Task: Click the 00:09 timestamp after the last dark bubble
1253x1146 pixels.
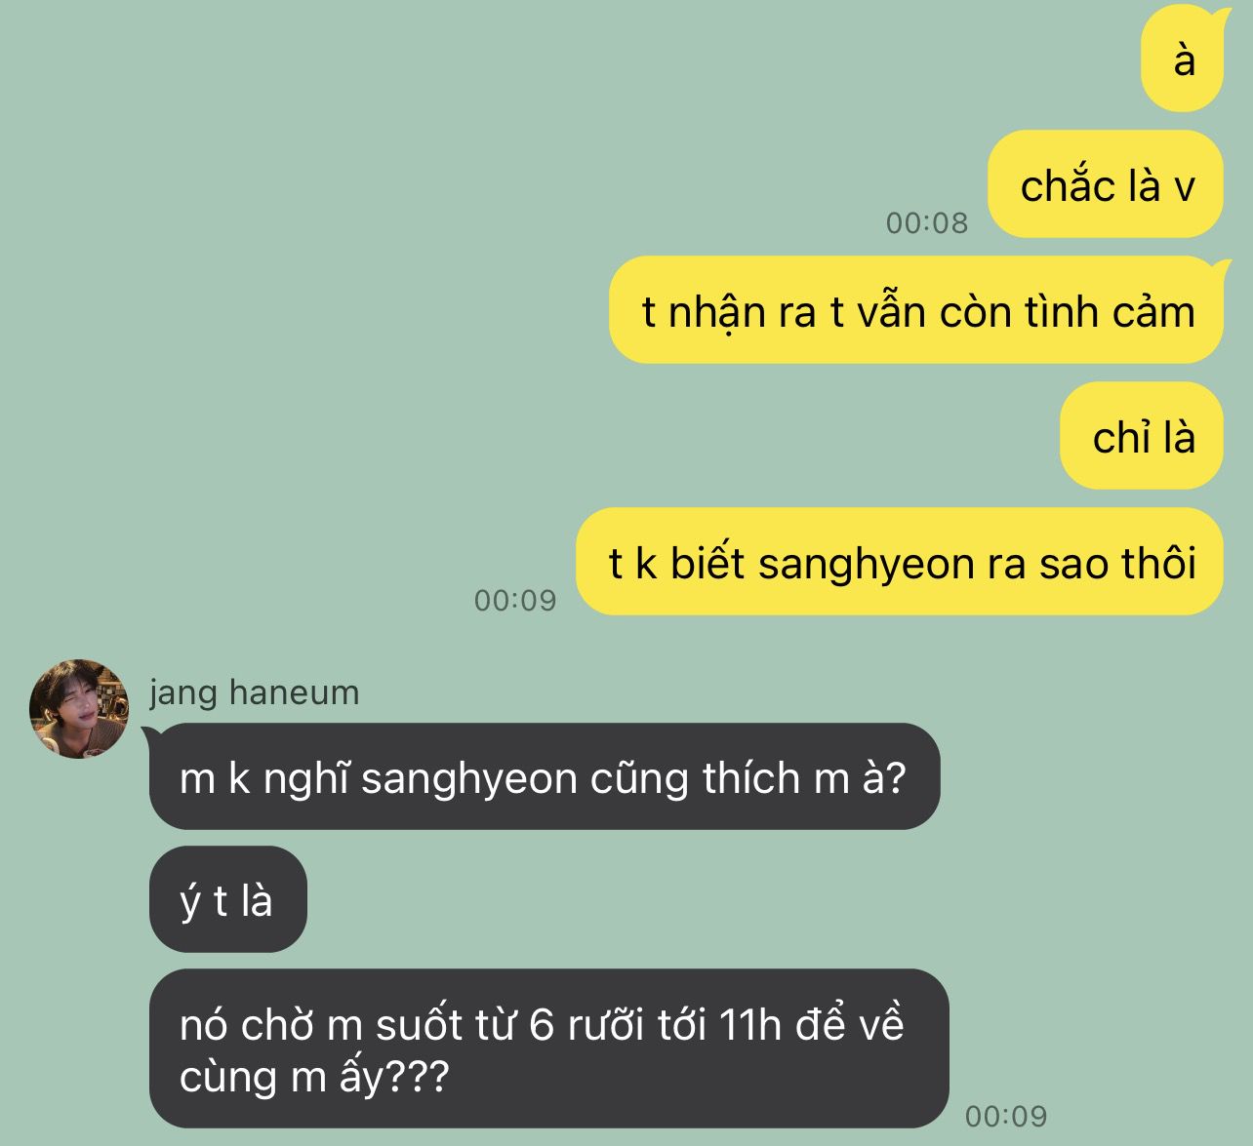Action: click(x=1006, y=1115)
